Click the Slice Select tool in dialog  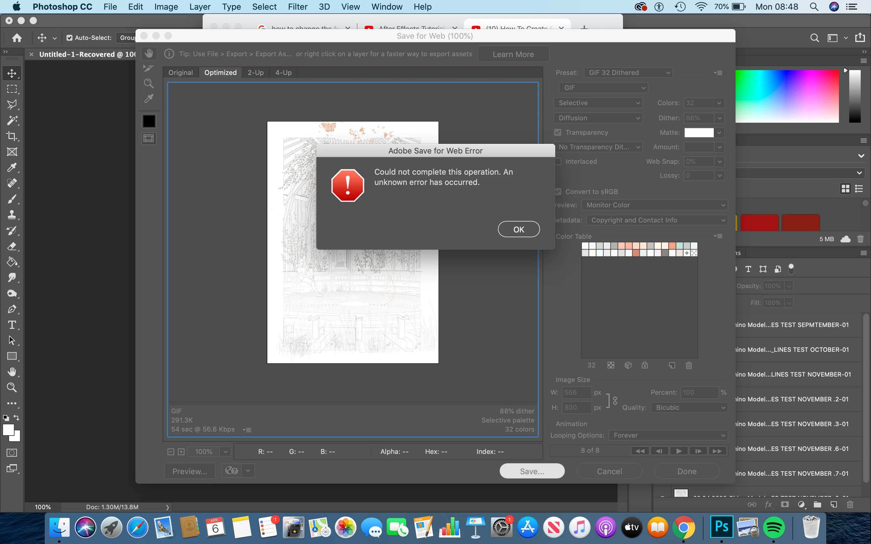click(x=149, y=68)
